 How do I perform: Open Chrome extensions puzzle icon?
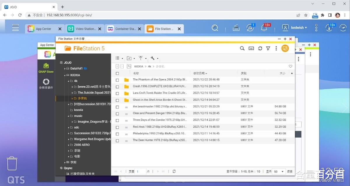322,15
